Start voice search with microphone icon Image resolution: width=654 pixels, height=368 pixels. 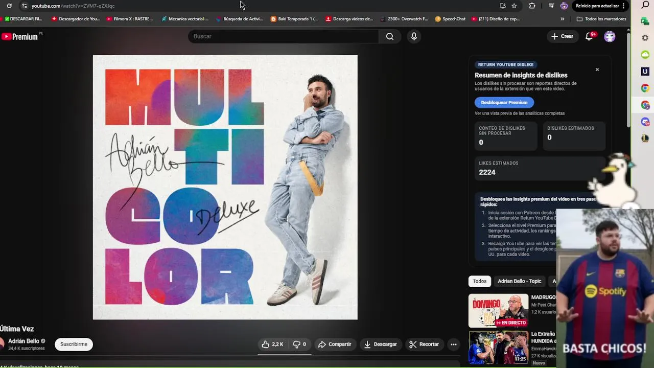(414, 36)
